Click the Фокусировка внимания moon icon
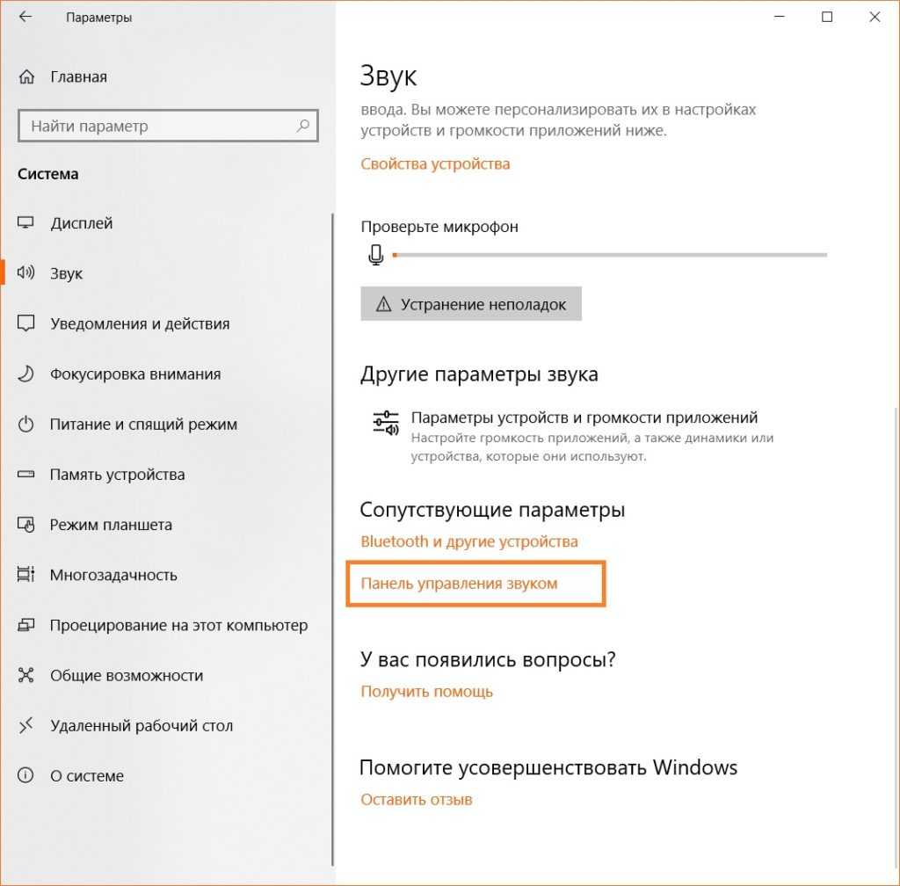900x886 pixels. click(x=25, y=374)
